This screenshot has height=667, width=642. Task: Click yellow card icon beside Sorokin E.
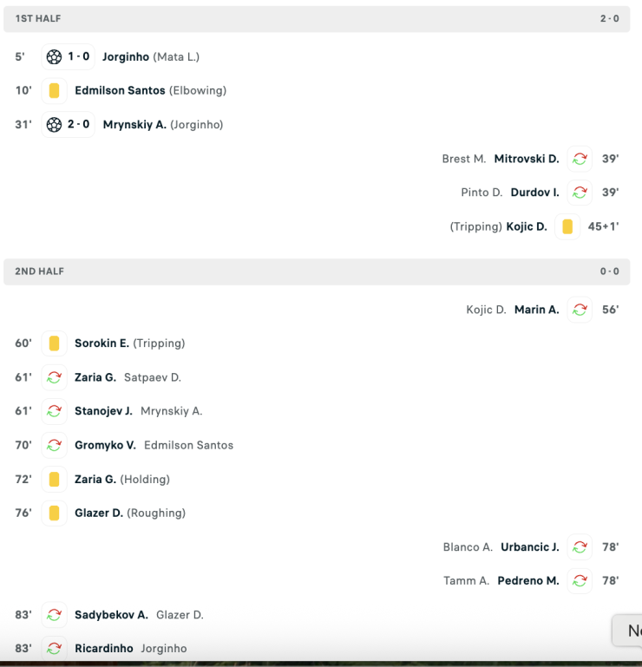coord(54,343)
